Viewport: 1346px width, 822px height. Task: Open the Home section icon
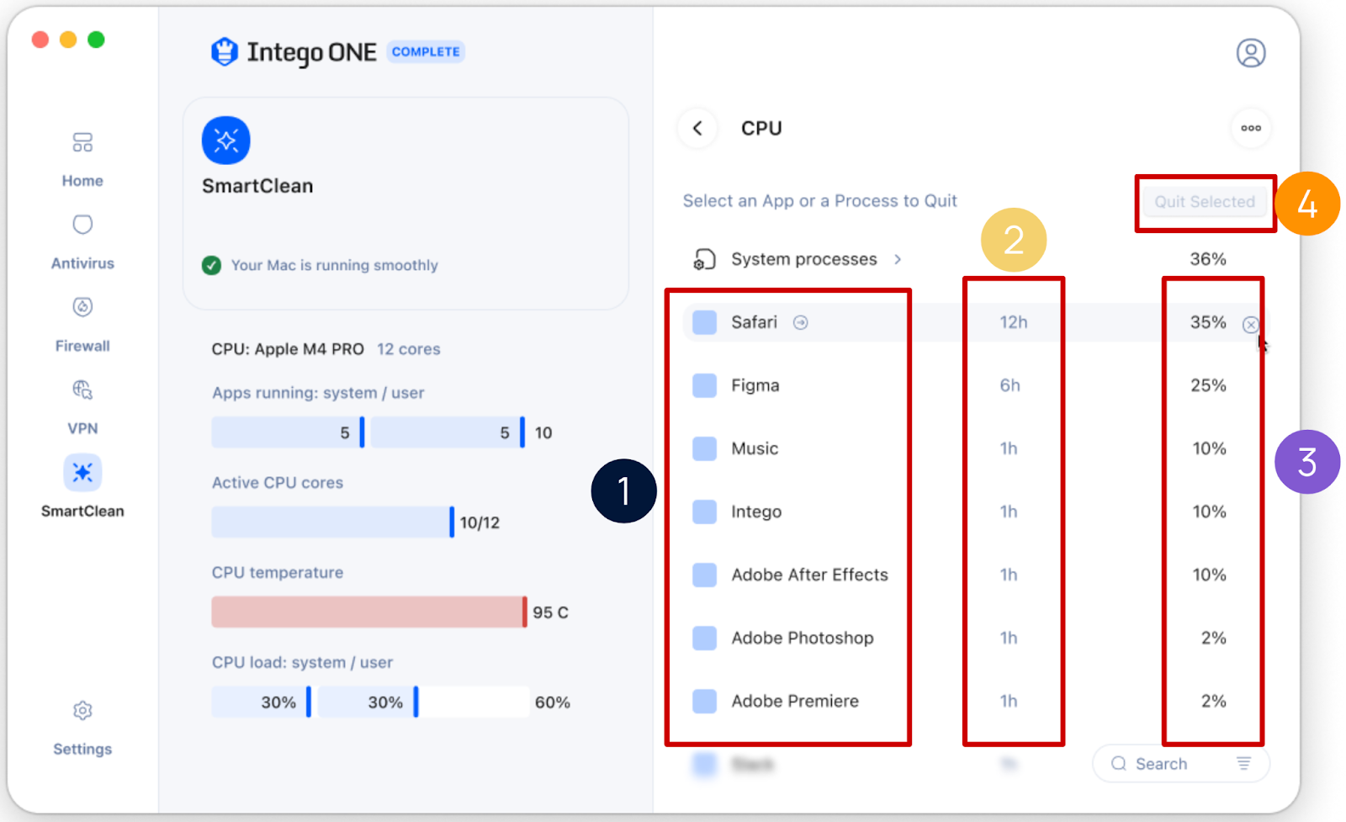point(82,142)
